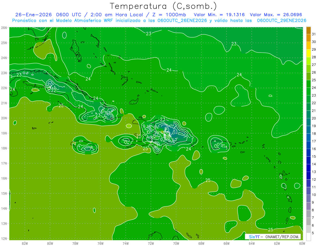Image resolution: width=321 pixels, height=247 pixels.
Task: Click the longitude label 70W
Action: point(176,243)
